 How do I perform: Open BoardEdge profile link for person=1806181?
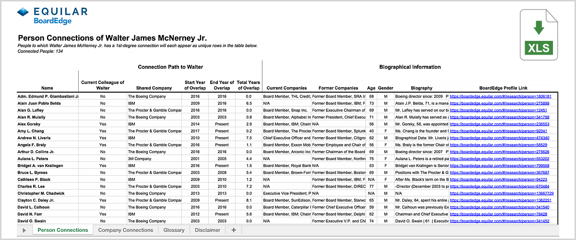500,96
